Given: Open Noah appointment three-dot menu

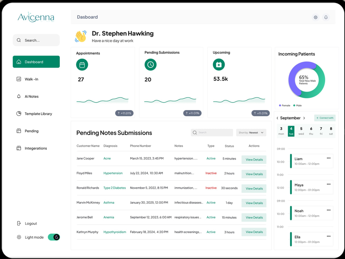Looking at the screenshot, I should (x=328, y=210).
